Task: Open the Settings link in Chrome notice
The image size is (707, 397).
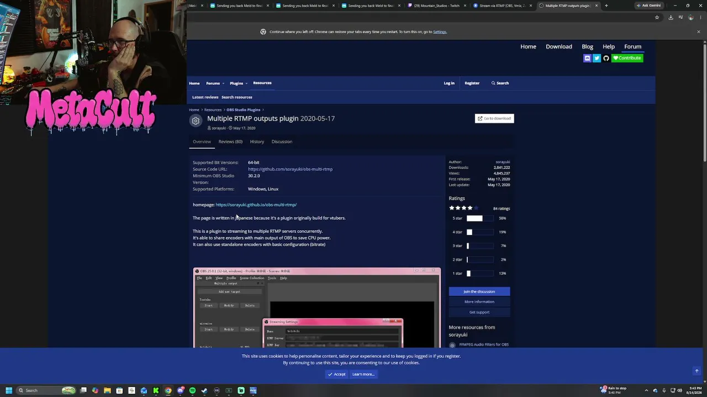Action: tap(440, 31)
